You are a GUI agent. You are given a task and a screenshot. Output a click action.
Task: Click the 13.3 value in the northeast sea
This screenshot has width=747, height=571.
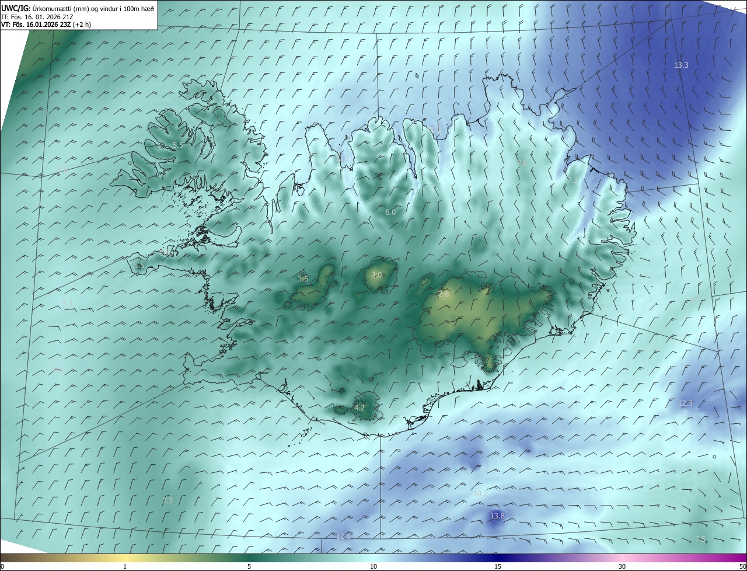681,65
